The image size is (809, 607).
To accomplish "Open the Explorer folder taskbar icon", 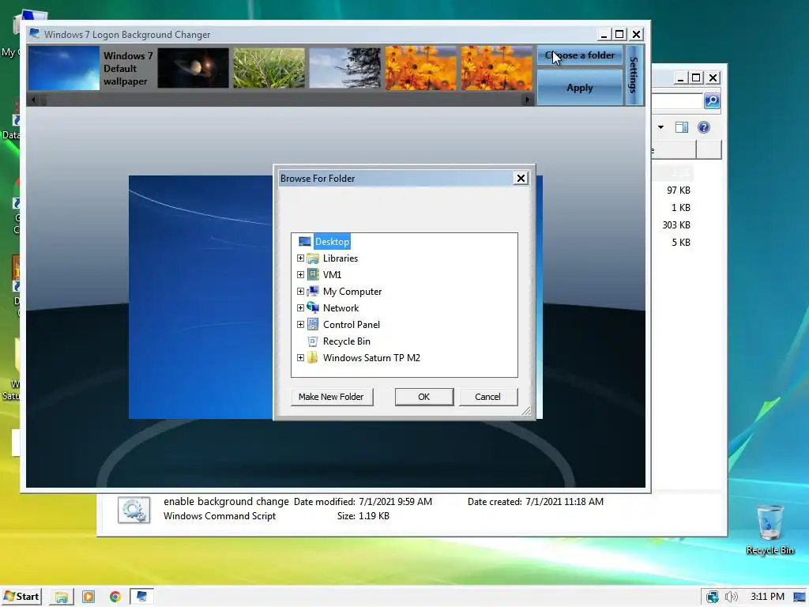I will (62, 597).
